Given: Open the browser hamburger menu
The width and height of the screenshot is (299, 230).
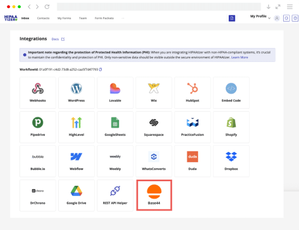Looking at the screenshot, I should pyautogui.click(x=290, y=7).
